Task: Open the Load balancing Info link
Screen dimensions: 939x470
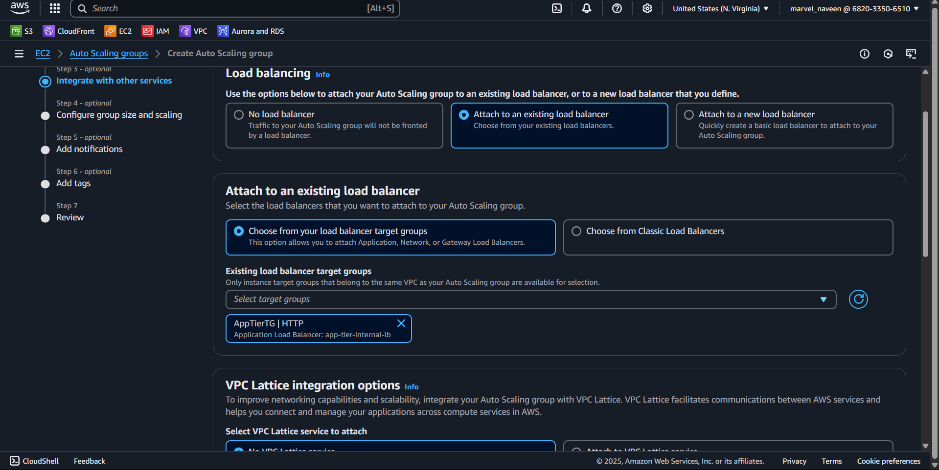Action: coord(322,75)
